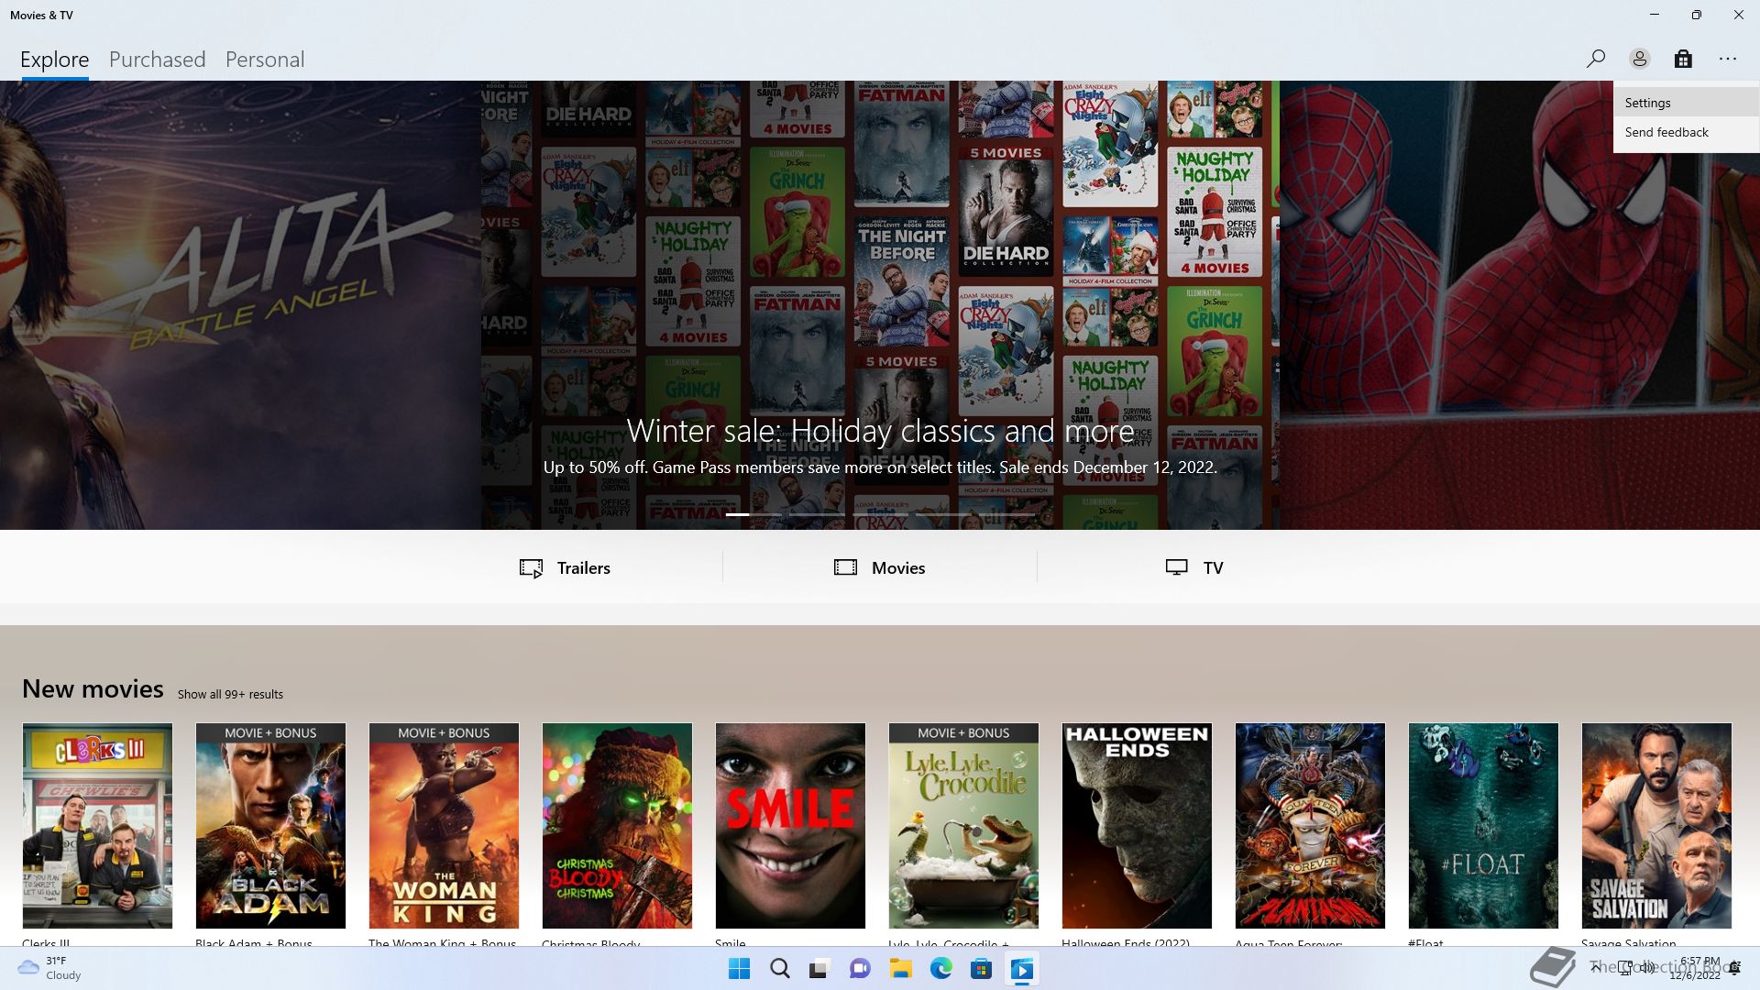Click the Clerks III title text

[x=46, y=942]
